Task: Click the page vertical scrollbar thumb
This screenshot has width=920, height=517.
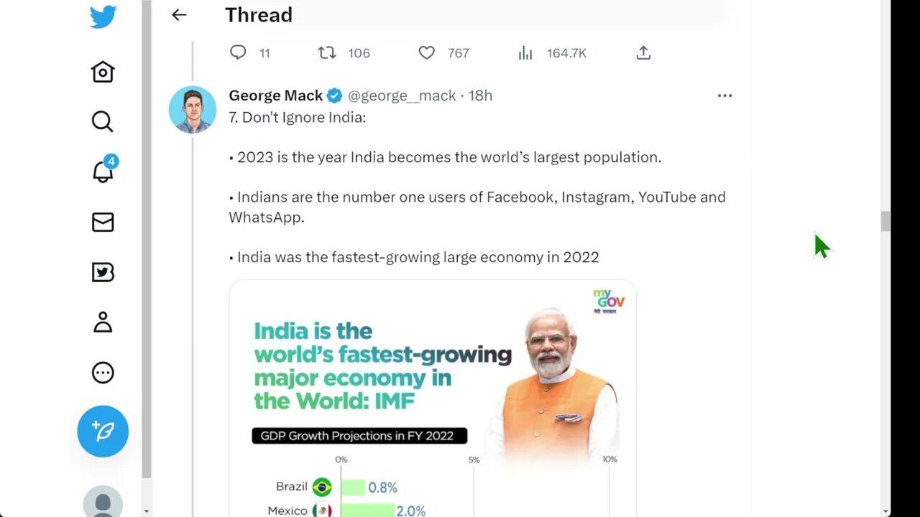Action: click(x=885, y=222)
